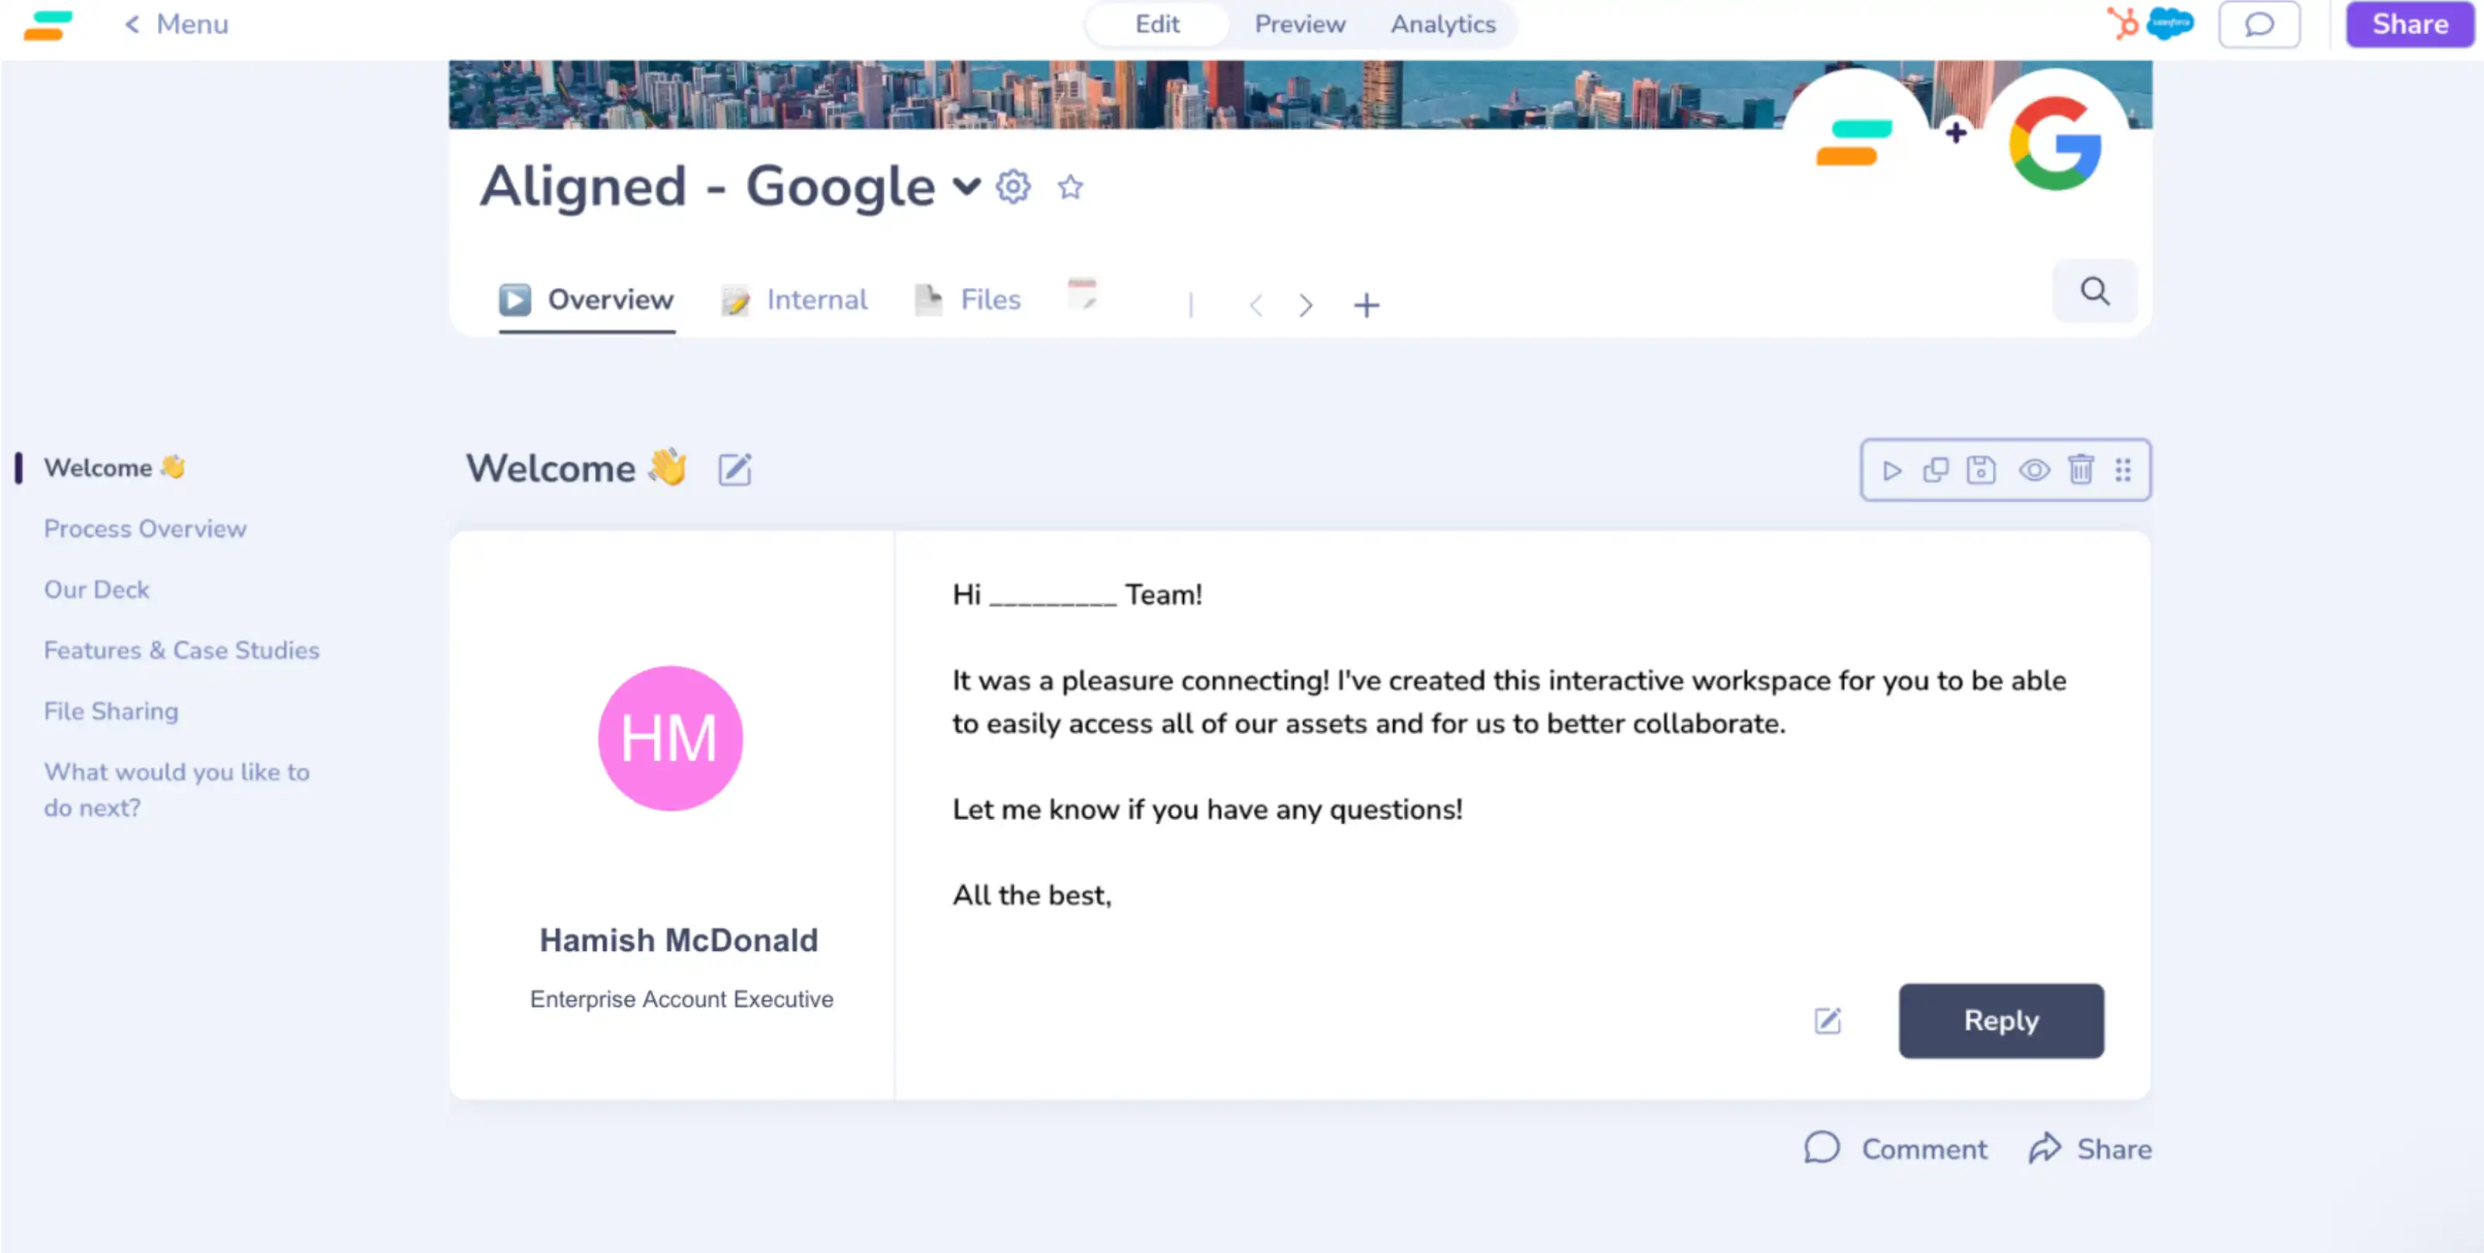Viewport: 2484px width, 1253px height.
Task: Switch to Edit mode tab
Action: 1157,24
